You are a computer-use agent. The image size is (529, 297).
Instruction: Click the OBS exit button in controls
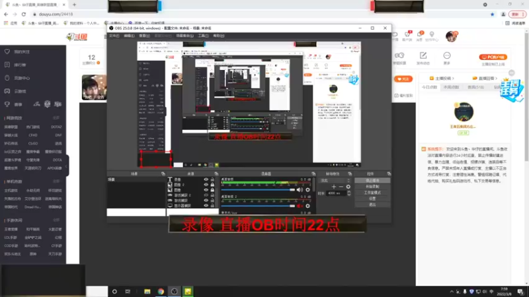pyautogui.click(x=372, y=205)
